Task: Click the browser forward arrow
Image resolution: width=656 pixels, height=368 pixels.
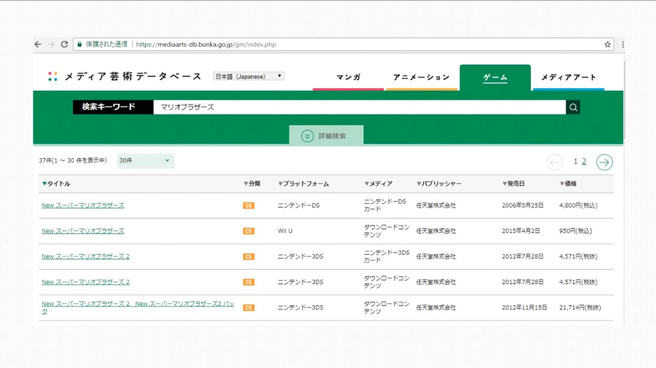Action: pyautogui.click(x=51, y=44)
